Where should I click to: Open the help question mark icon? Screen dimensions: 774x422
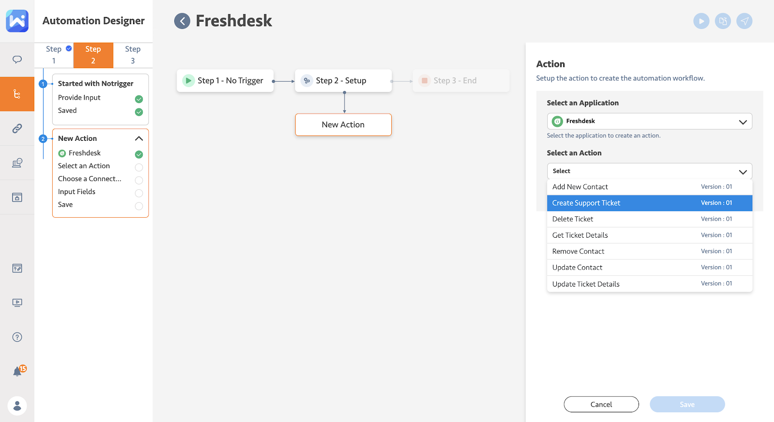click(x=17, y=337)
